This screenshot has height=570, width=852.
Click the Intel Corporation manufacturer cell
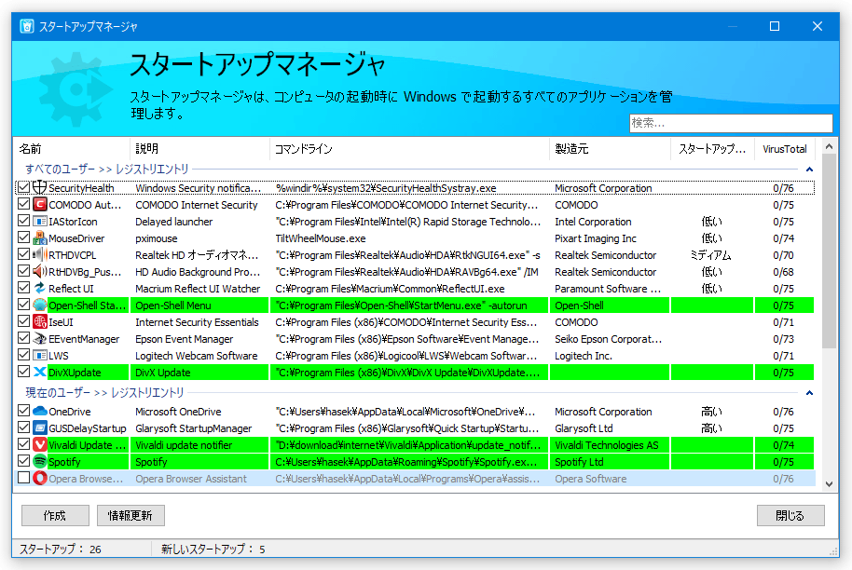(x=594, y=222)
